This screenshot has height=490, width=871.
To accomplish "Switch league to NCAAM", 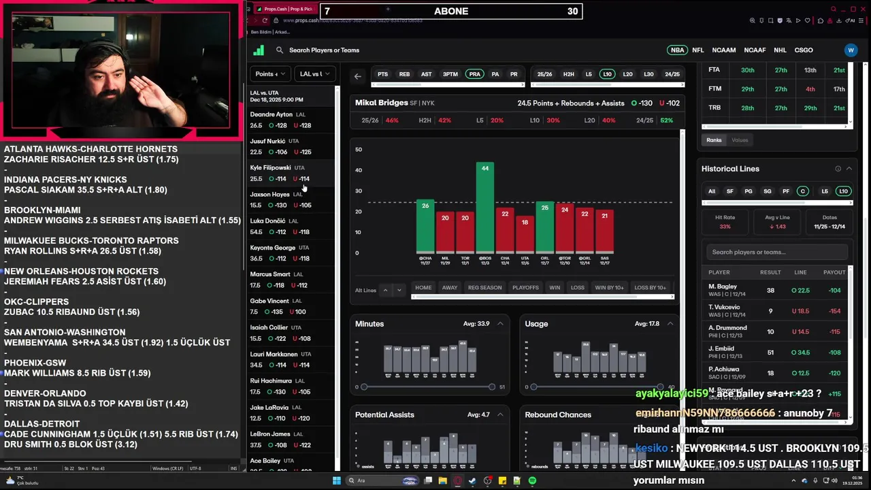I will click(x=724, y=50).
